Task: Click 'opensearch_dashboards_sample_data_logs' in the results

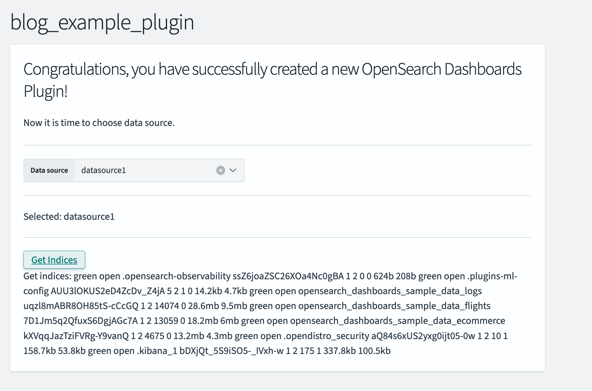Action: (390, 291)
